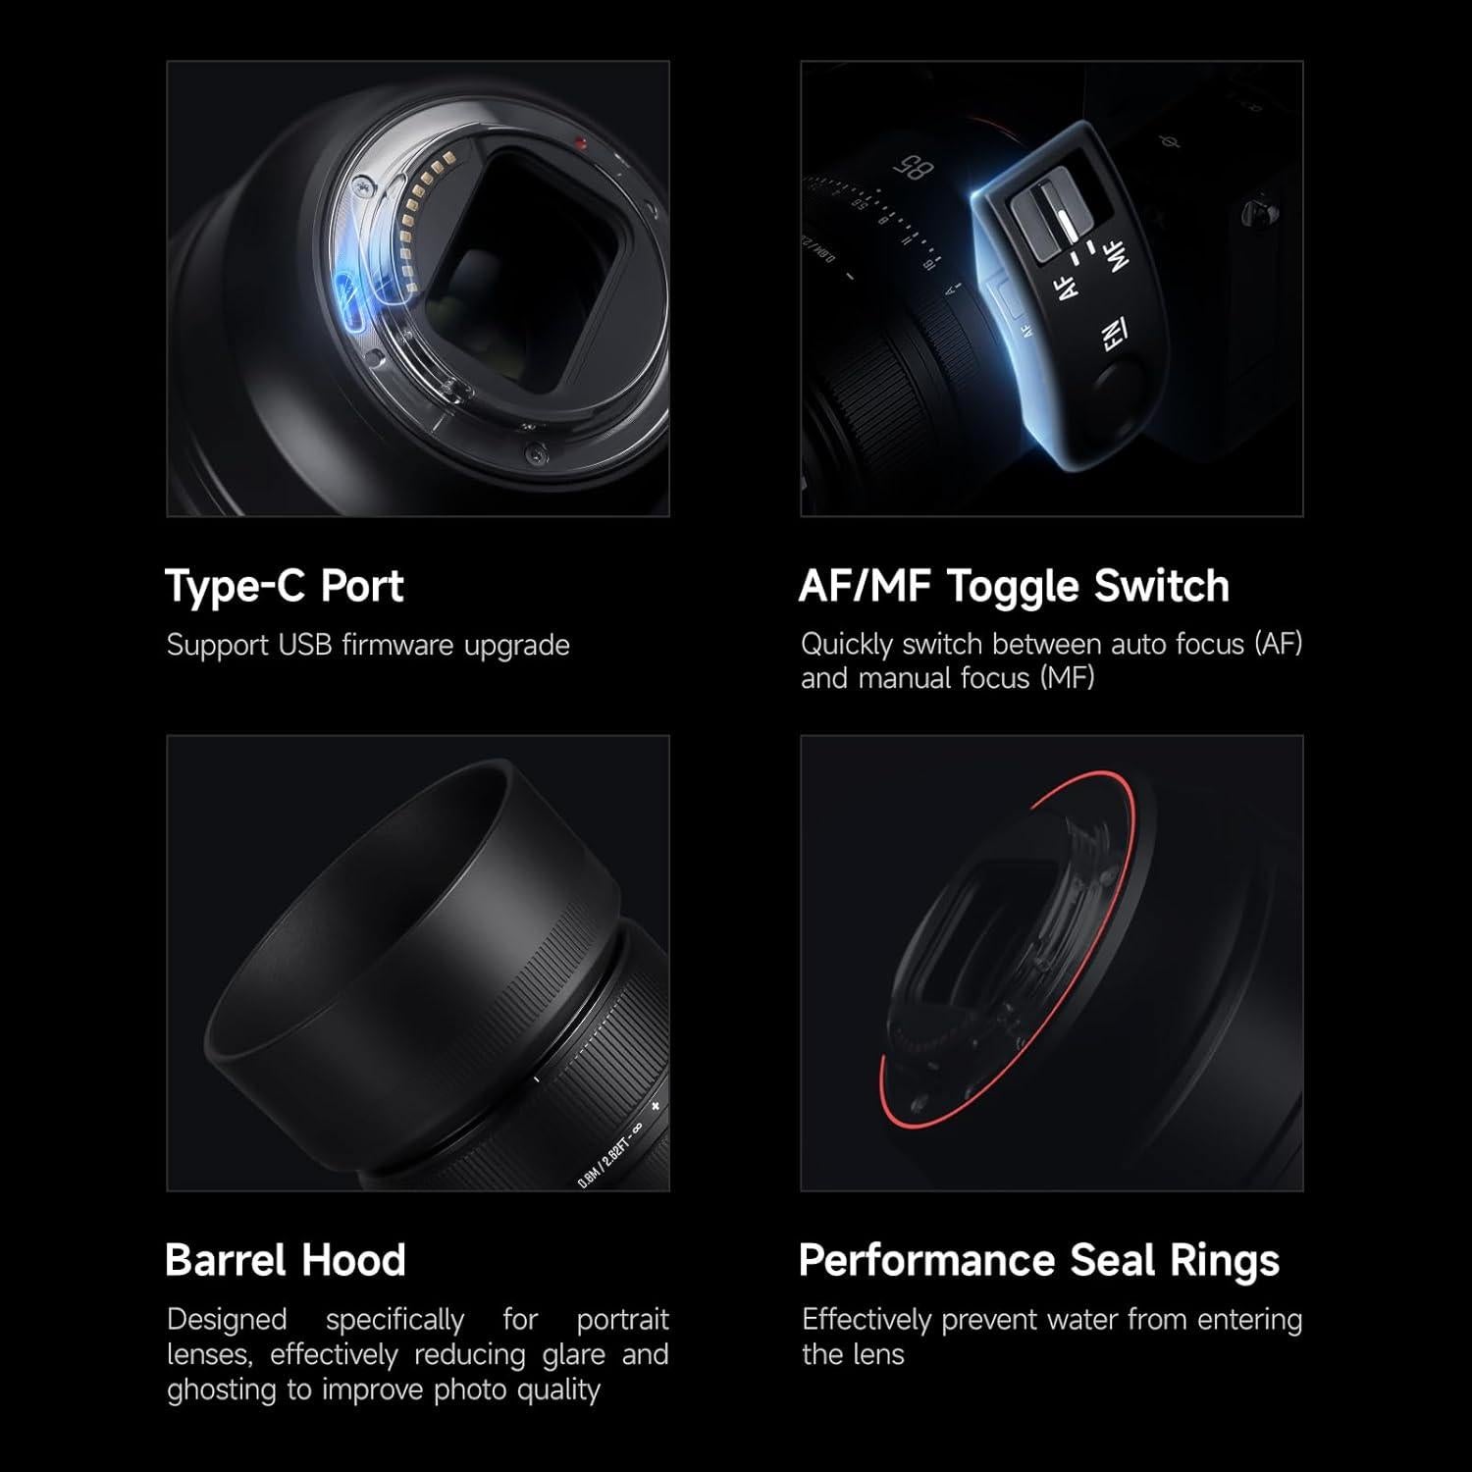1472x1472 pixels.
Task: Click the red seal ring on lens mount
Action: pos(1008,946)
